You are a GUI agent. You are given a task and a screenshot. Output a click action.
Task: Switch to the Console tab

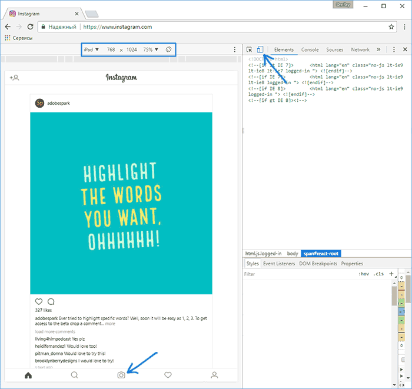tap(310, 50)
